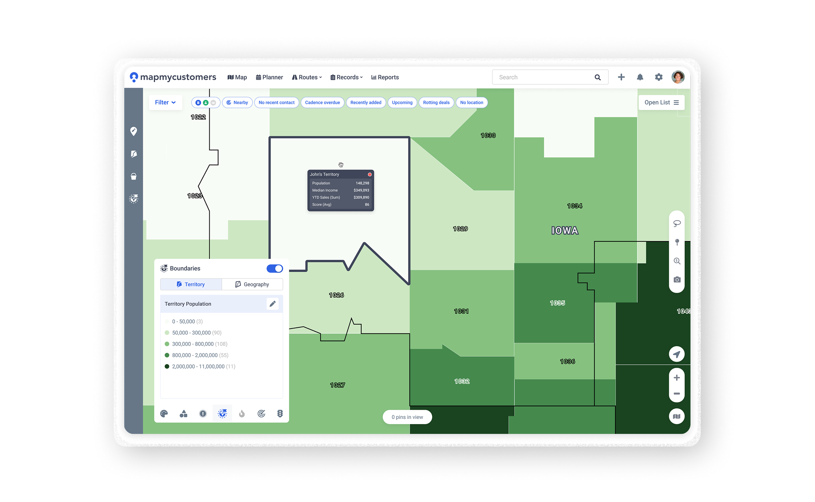Click the camera snapshot icon

[x=677, y=280]
